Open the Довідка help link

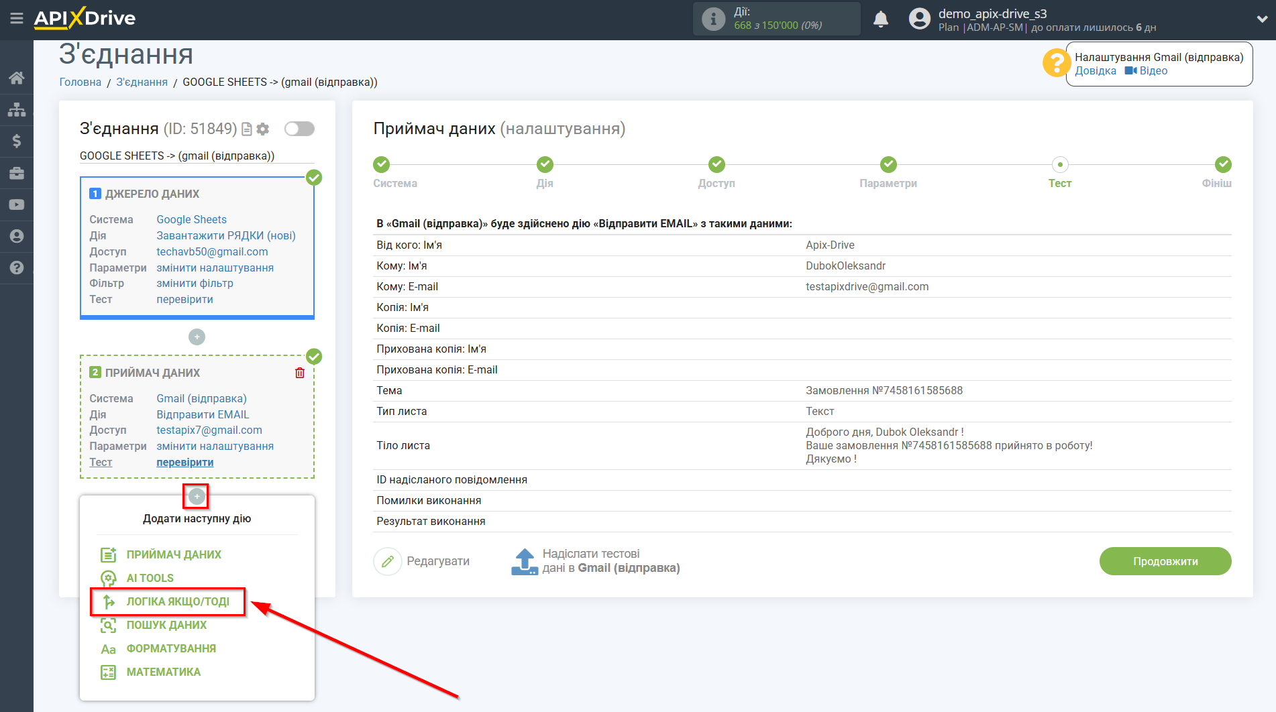coord(1096,71)
